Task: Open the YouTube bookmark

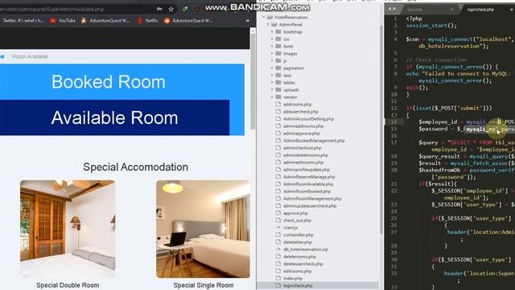Action: point(63,20)
